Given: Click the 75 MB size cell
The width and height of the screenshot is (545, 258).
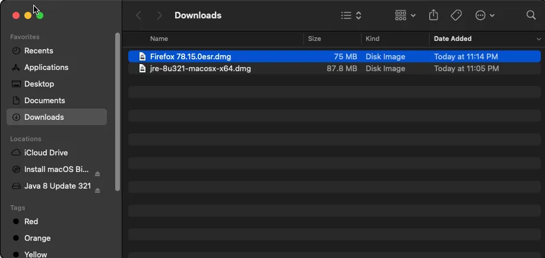Looking at the screenshot, I should tap(346, 56).
